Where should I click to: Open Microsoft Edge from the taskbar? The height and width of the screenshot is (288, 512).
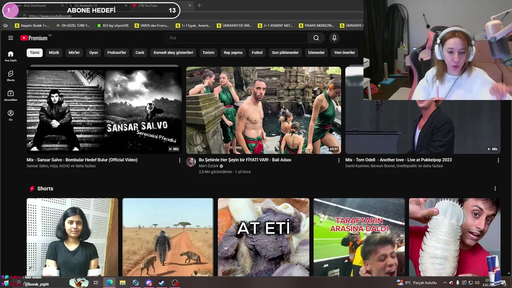pyautogui.click(x=109, y=283)
